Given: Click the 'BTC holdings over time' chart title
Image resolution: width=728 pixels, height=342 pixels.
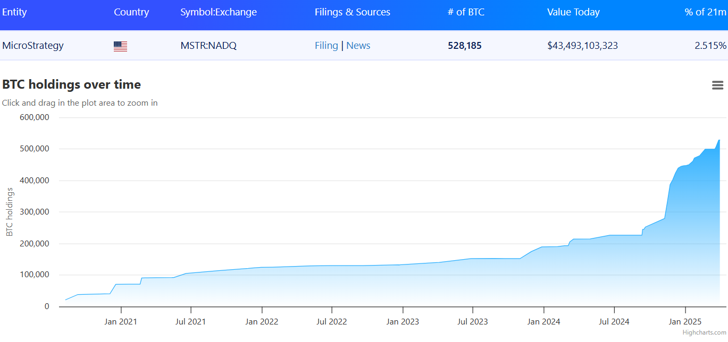Looking at the screenshot, I should coord(71,84).
